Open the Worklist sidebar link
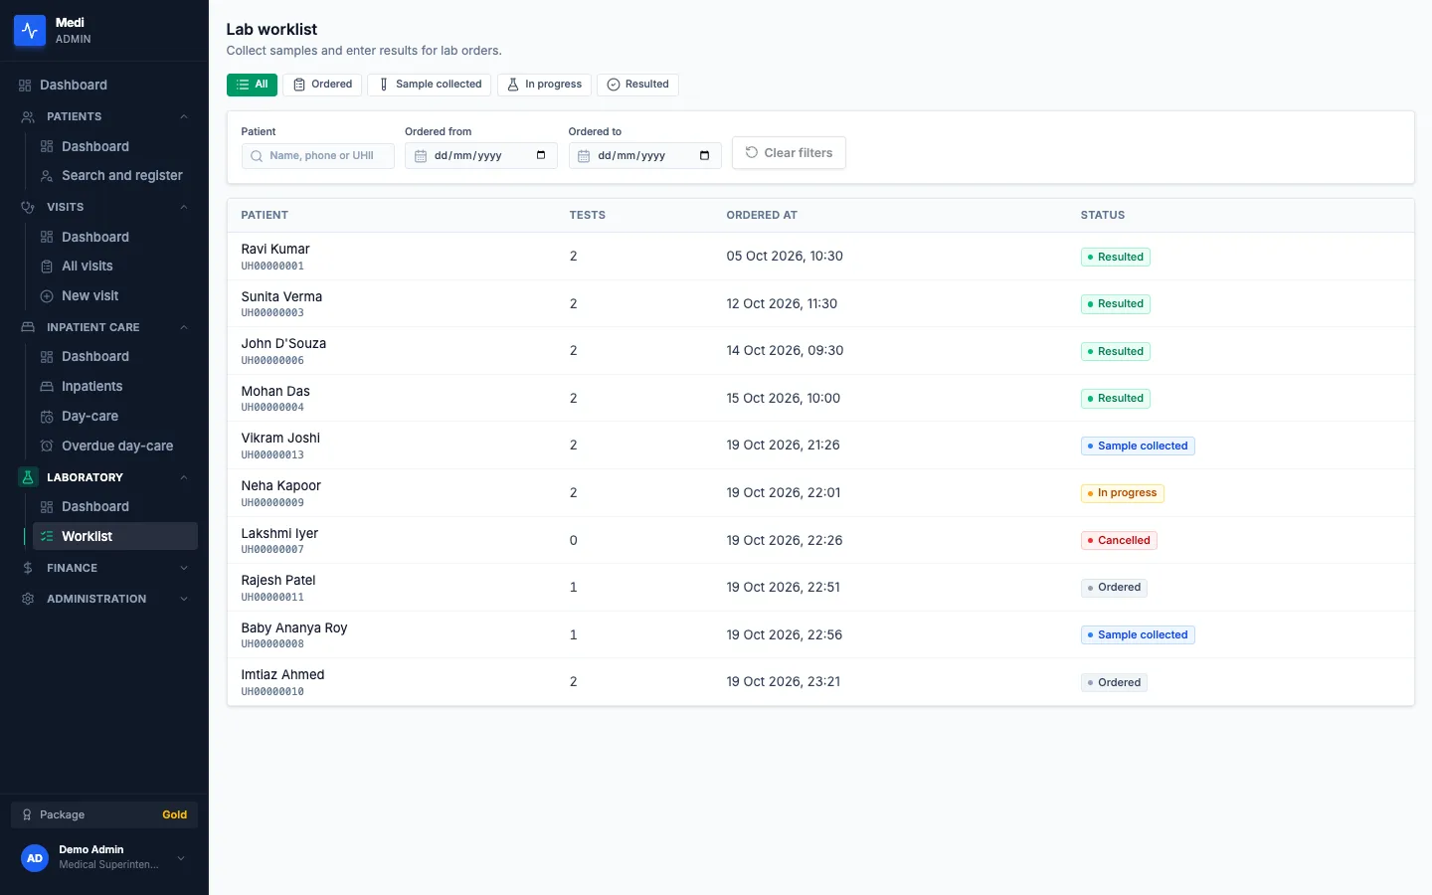1432x895 pixels. pos(115,536)
